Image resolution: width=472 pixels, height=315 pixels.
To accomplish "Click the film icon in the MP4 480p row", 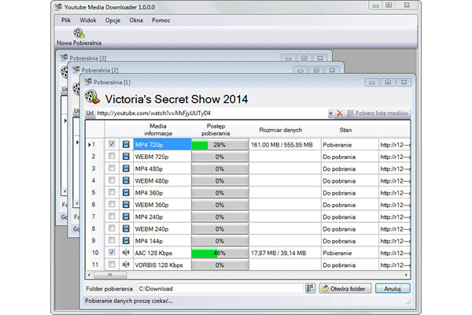I will point(126,169).
